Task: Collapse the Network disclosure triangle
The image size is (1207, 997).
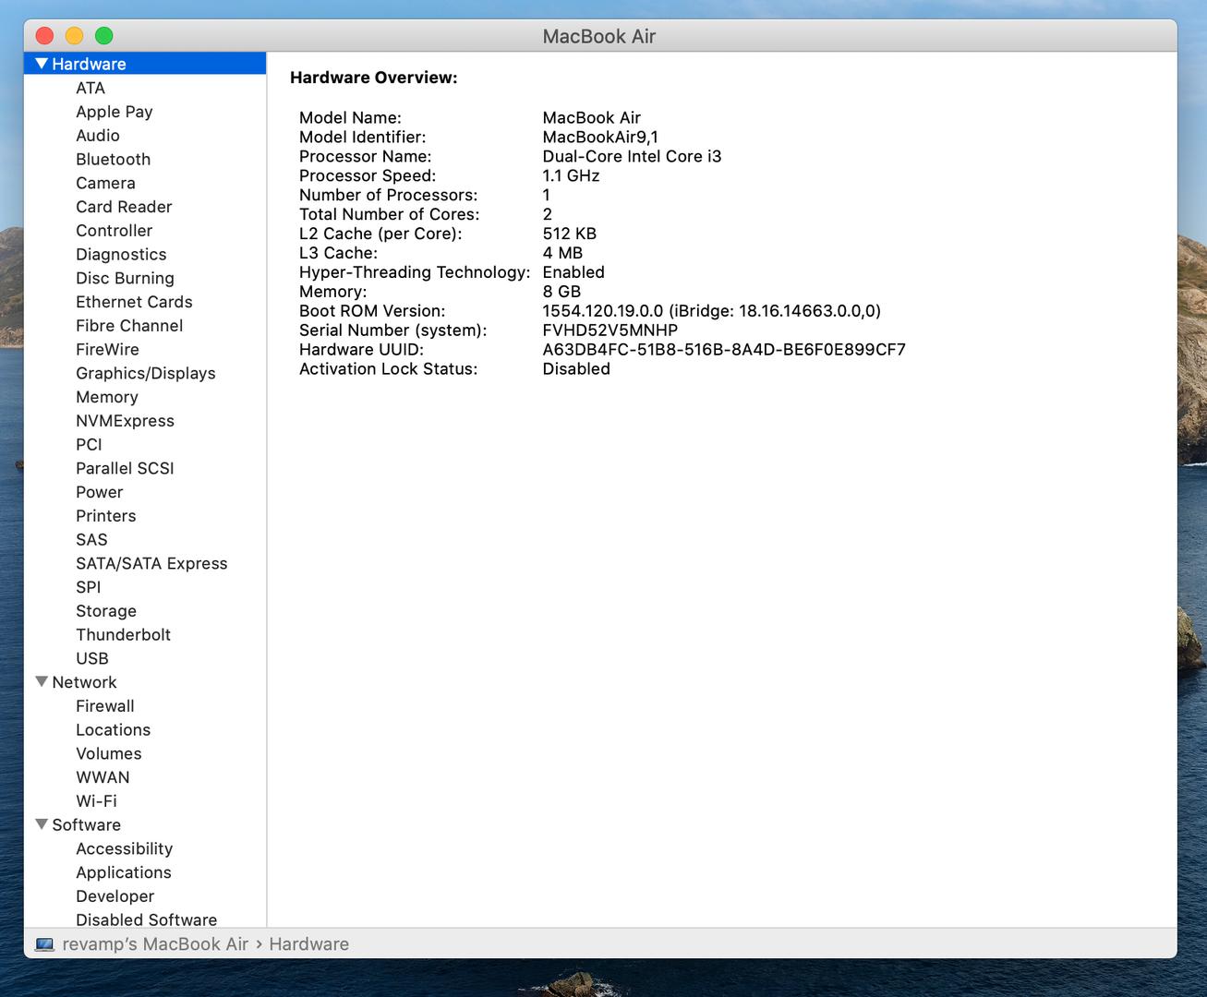Action: tap(42, 682)
